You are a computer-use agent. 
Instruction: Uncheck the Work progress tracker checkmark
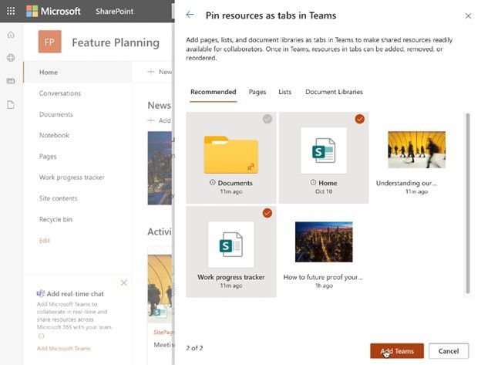coord(267,213)
